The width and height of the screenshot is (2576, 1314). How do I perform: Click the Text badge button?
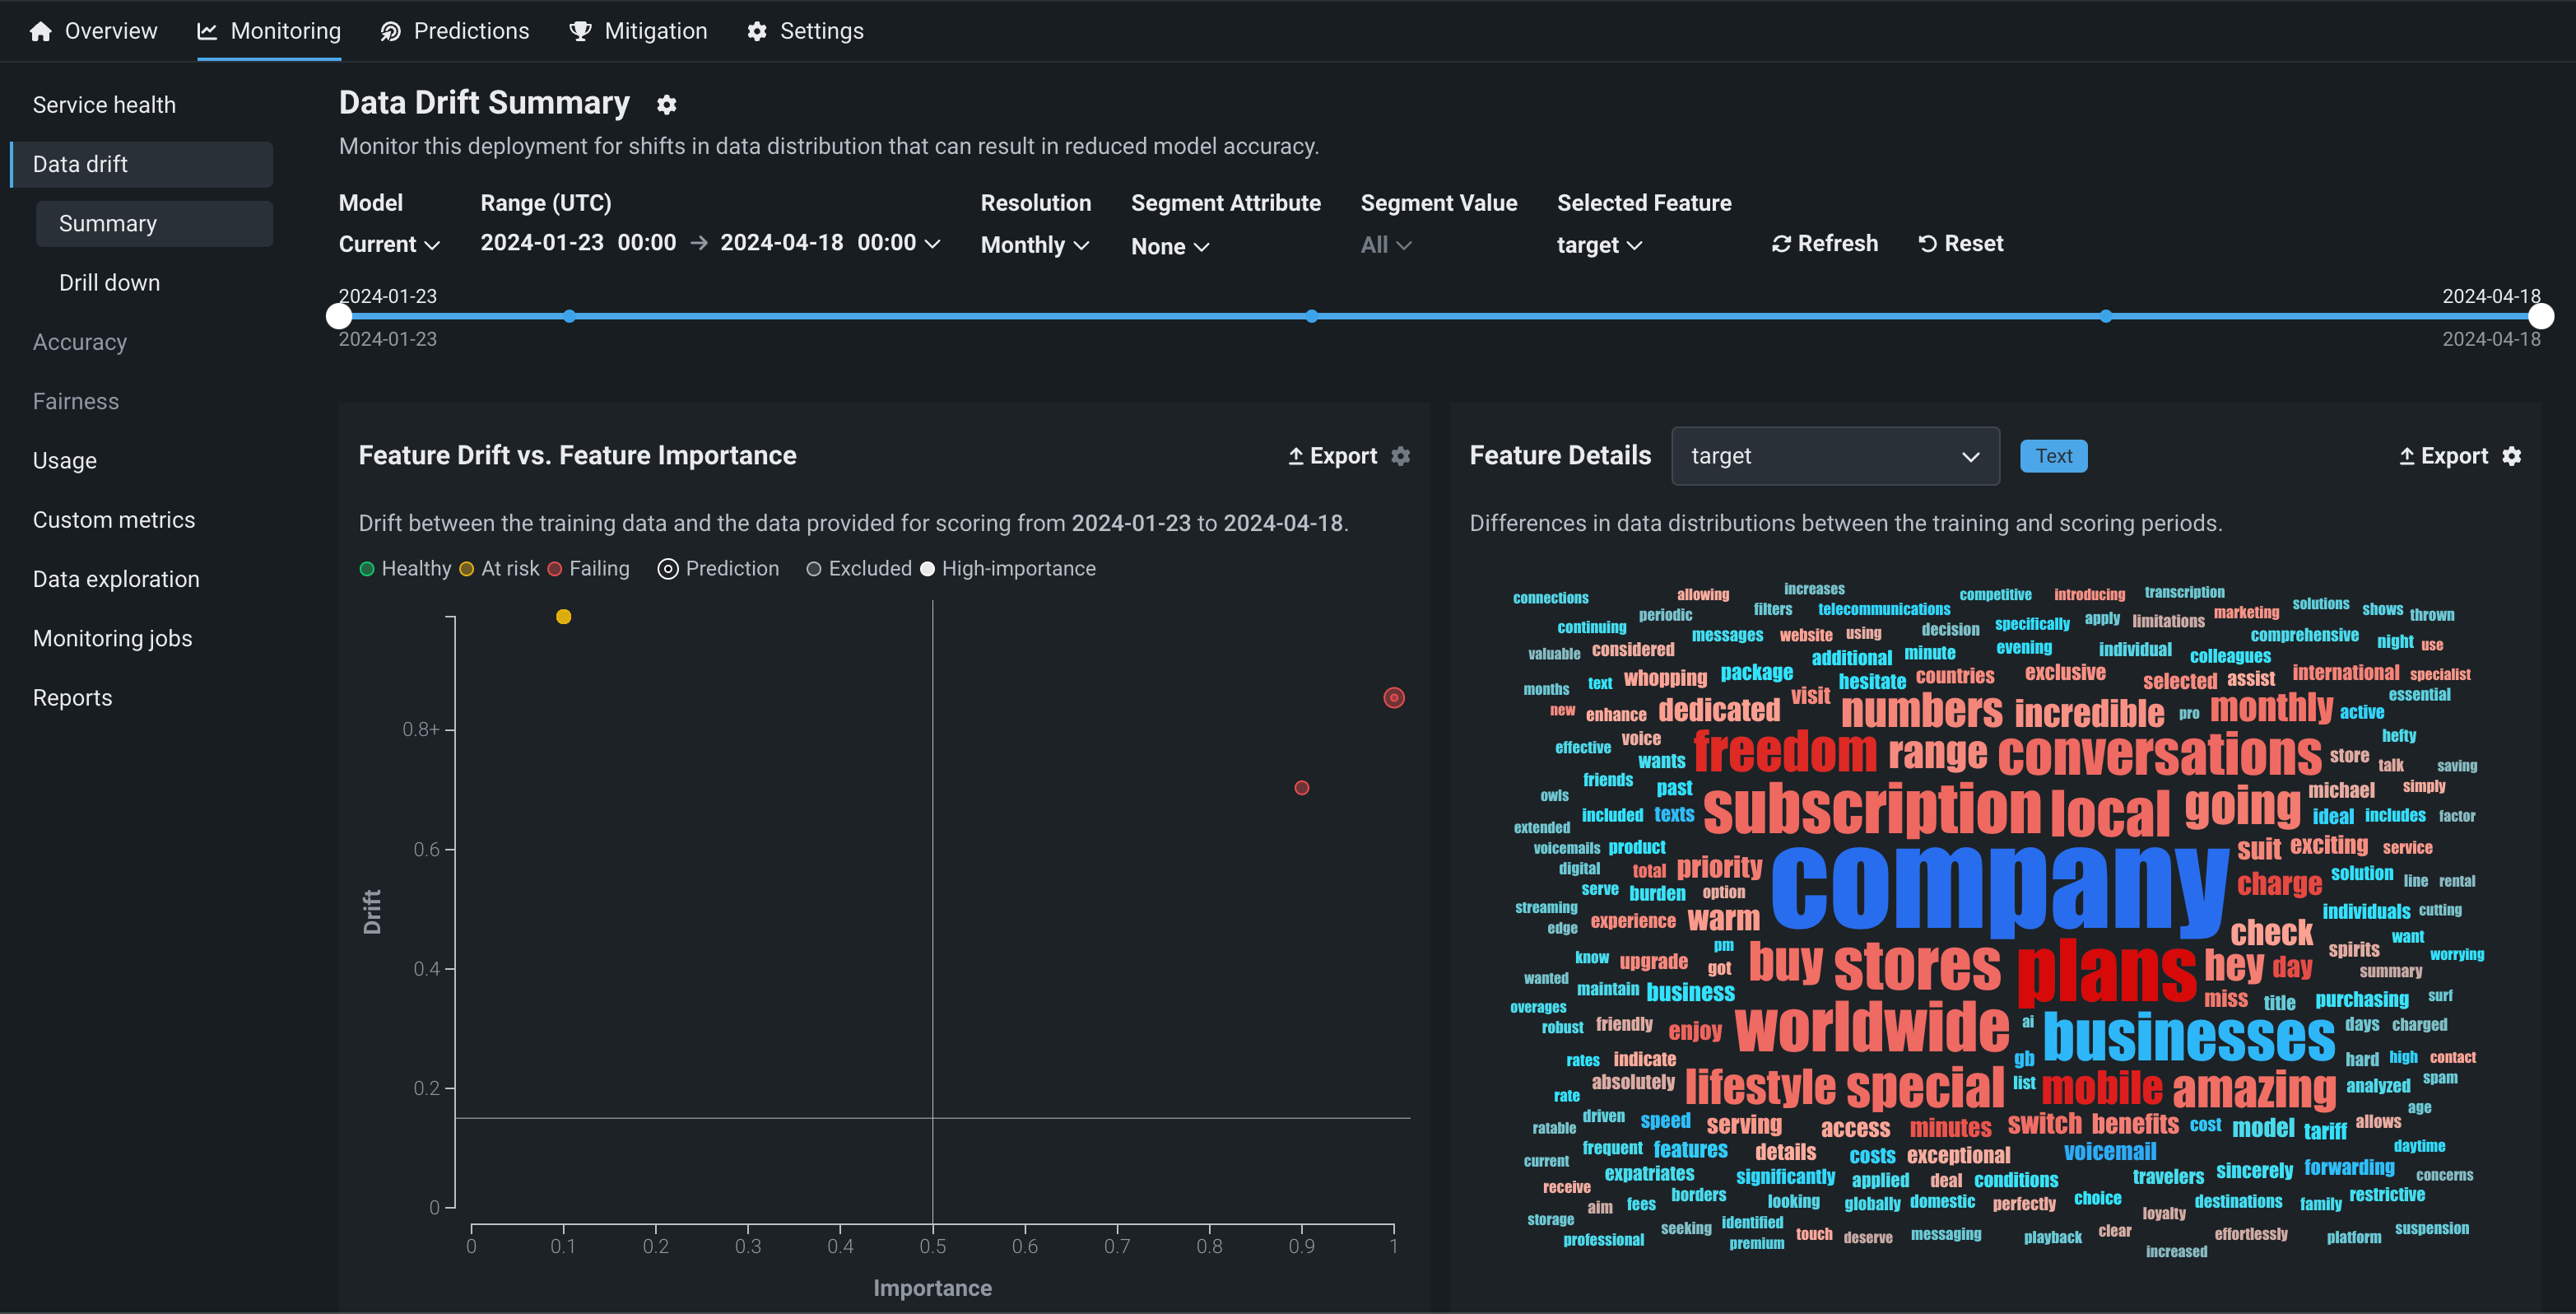tap(2053, 456)
